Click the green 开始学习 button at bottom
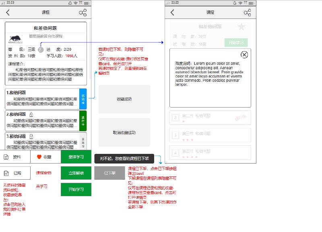 (76, 189)
